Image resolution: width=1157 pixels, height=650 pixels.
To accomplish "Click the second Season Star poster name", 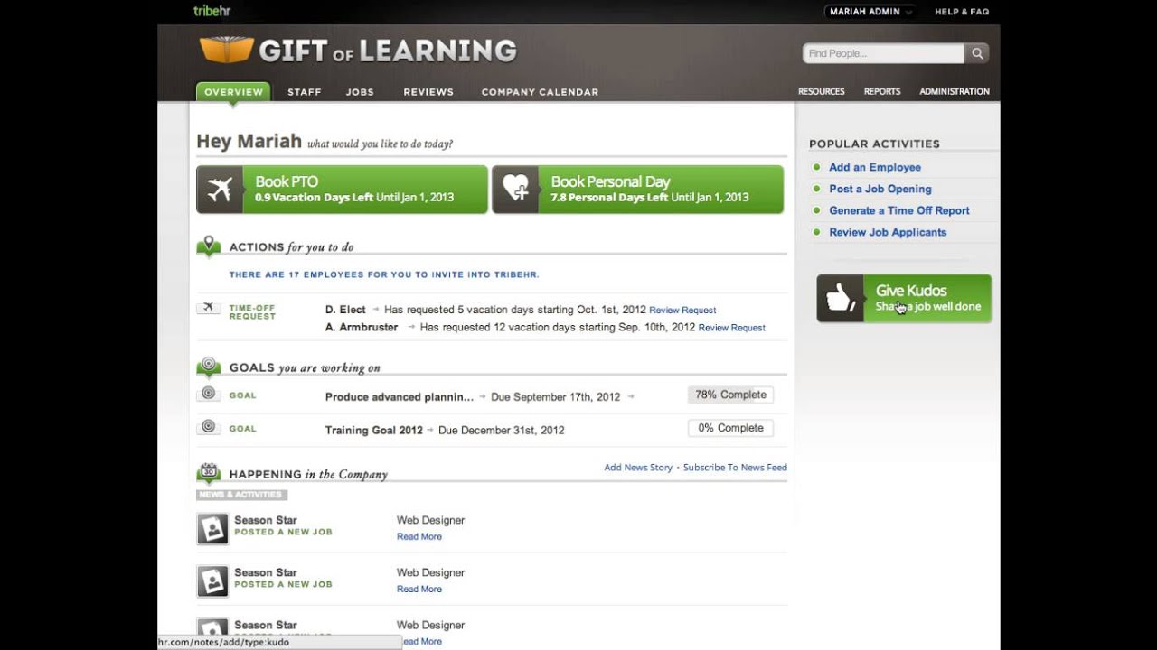I will pyautogui.click(x=266, y=572).
